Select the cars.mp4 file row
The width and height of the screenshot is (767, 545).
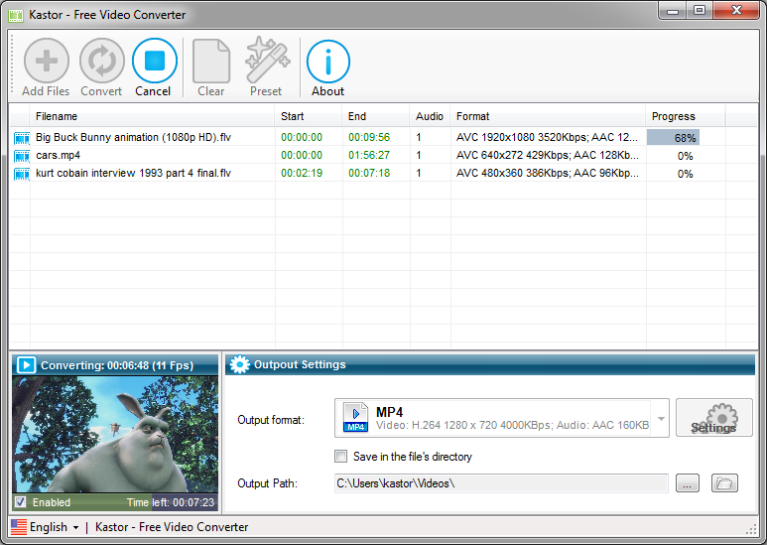click(383, 155)
